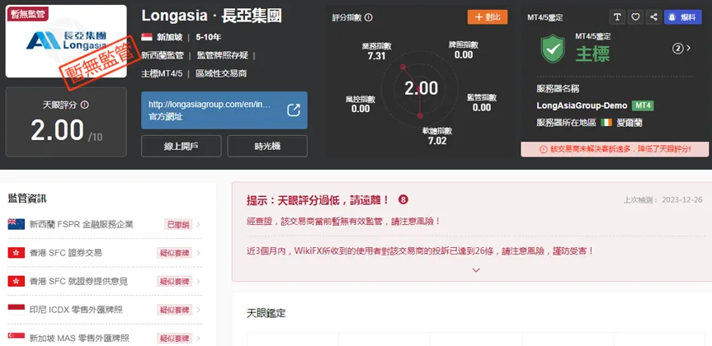Open 新西蘭 FSPR 金融服務企業 regulation row

pyautogui.click(x=105, y=224)
